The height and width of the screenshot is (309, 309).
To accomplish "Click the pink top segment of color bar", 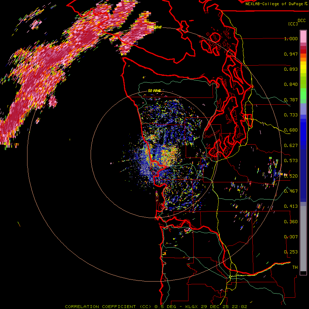I will (303, 36).
